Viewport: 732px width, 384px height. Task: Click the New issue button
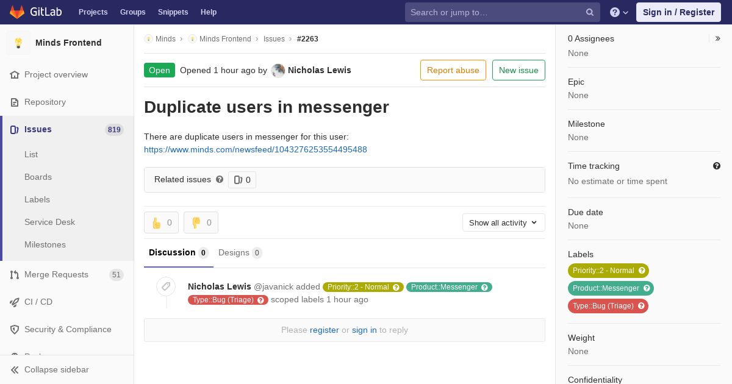pos(518,70)
